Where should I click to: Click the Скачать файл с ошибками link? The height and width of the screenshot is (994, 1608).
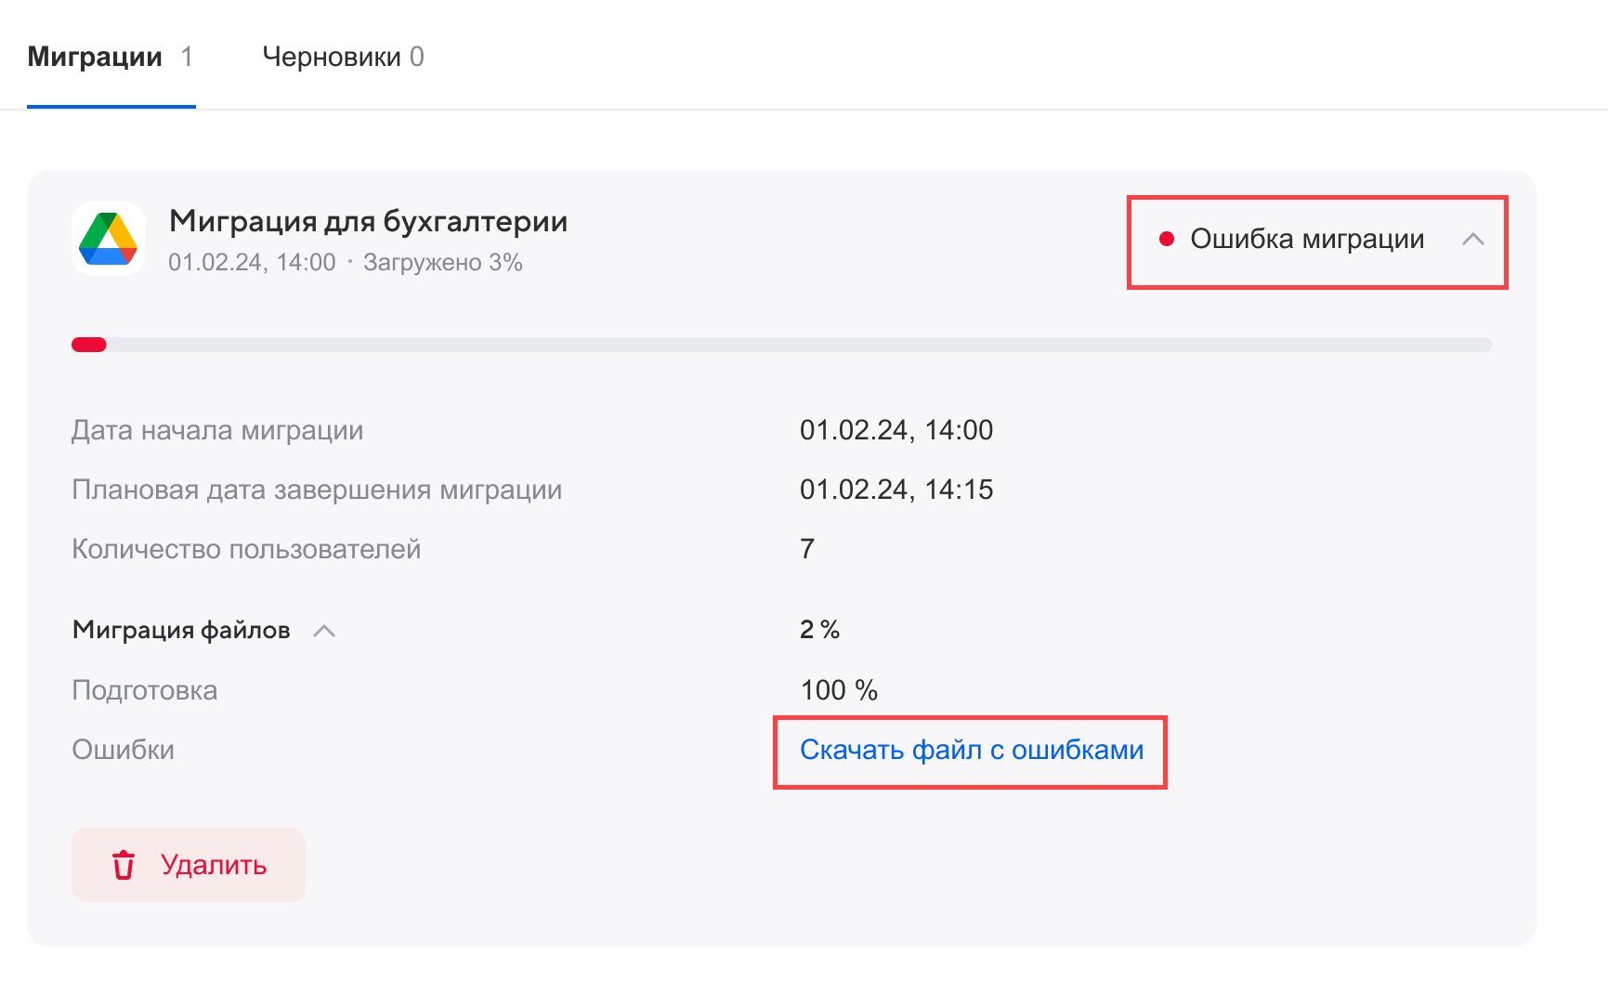coord(971,750)
